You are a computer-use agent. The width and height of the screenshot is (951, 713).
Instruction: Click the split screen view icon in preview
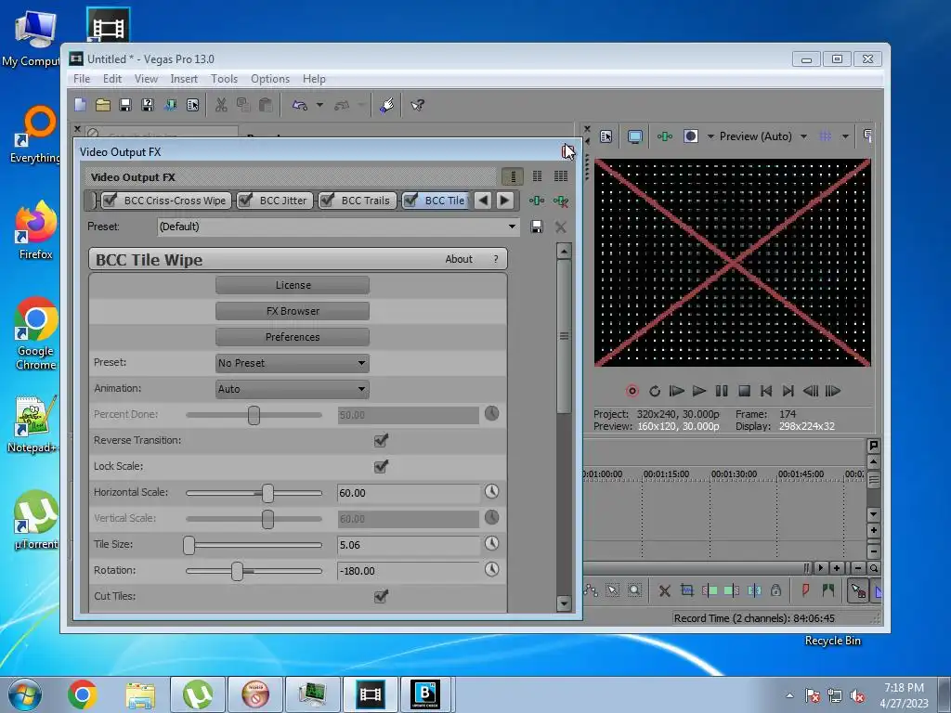point(691,136)
